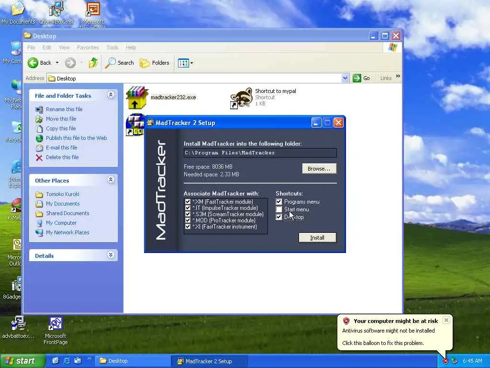Click Copy this file link
490x368 pixels.
point(61,128)
